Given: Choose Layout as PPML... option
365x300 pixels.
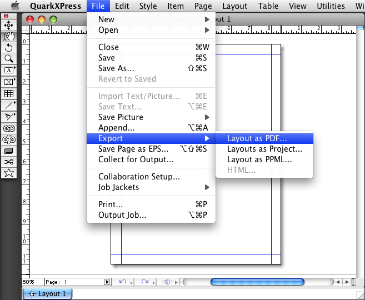Looking at the screenshot, I should tap(264, 159).
